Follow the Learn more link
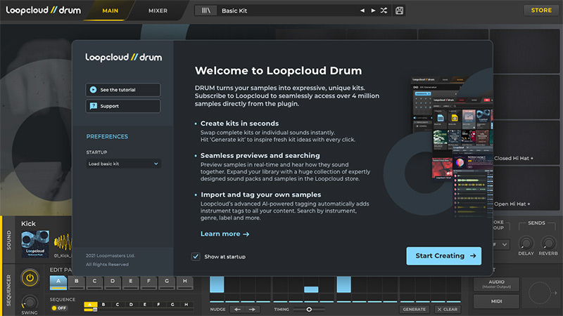Image resolution: width=563 pixels, height=316 pixels. tap(224, 234)
